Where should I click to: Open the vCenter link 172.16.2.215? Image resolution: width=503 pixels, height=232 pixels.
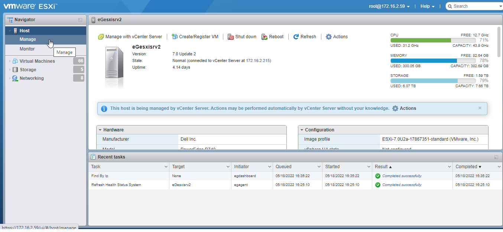click(259, 61)
